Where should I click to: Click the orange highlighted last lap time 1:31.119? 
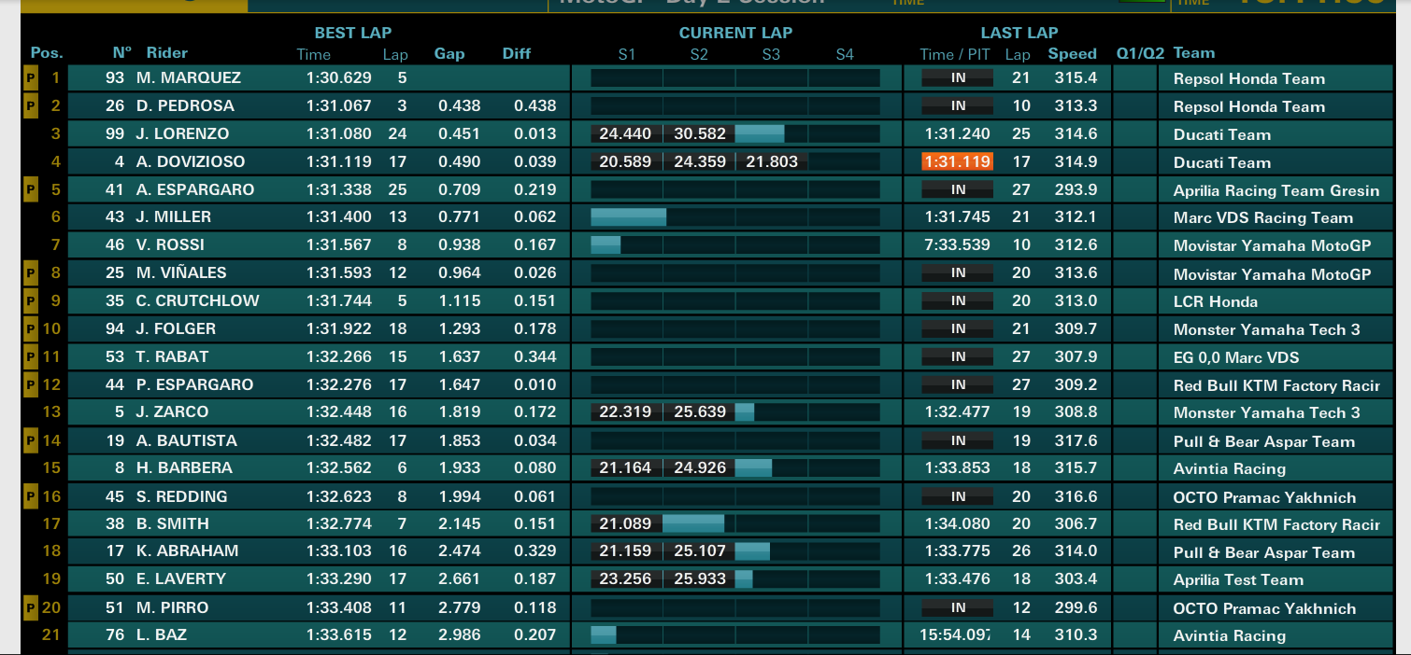pos(957,162)
